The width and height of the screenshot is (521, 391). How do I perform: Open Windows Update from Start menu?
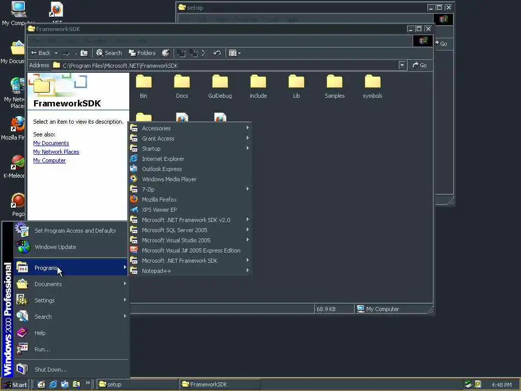point(70,247)
